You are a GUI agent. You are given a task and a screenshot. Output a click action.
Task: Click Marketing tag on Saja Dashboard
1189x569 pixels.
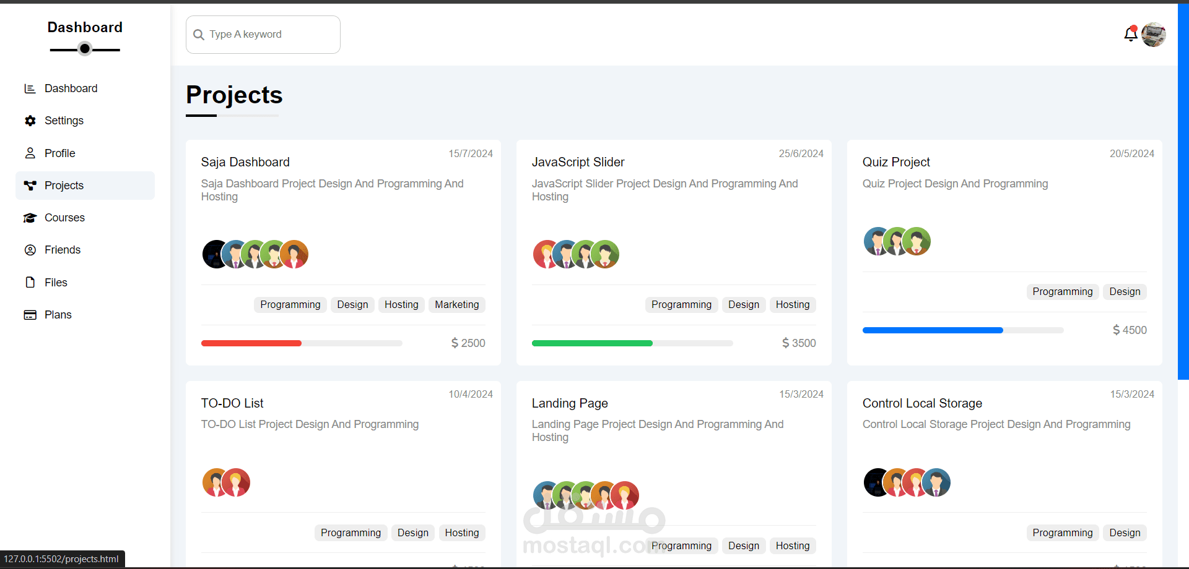pyautogui.click(x=456, y=304)
